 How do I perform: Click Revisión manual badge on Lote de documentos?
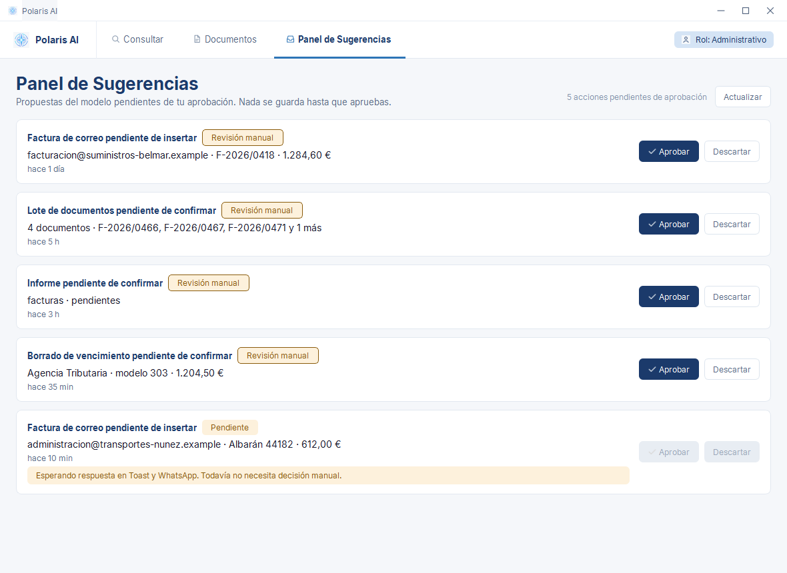click(261, 211)
